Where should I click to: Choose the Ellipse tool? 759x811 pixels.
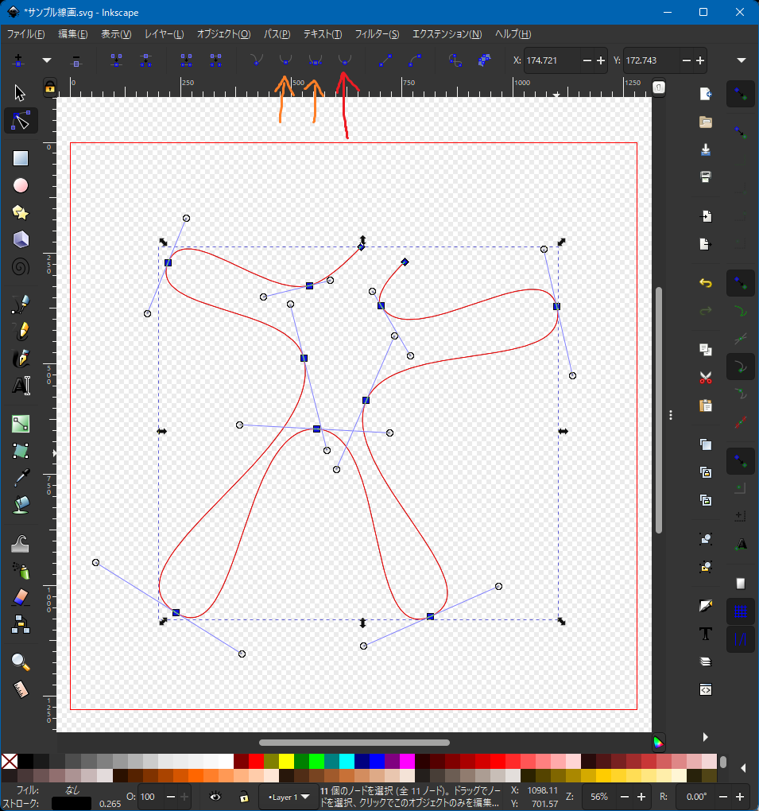(x=20, y=185)
